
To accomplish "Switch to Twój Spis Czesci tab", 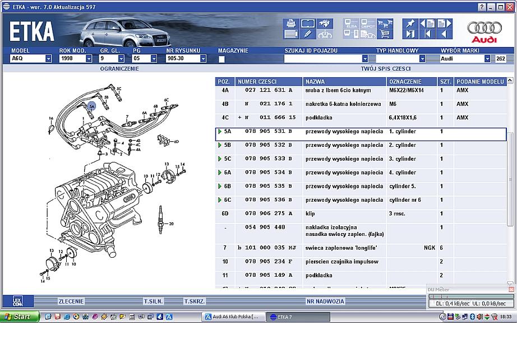I will pyautogui.click(x=385, y=68).
